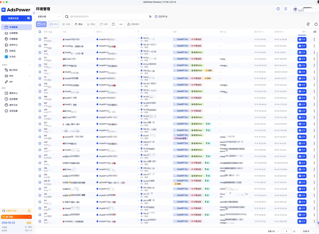Sort by 编号/ID column sort arrows
This screenshot has width=319, height=234.
[x=51, y=32]
